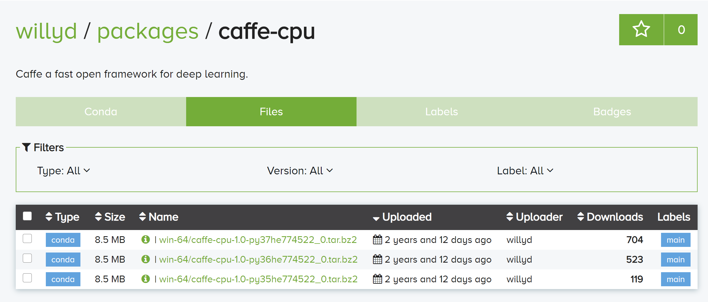Expand the Type: All filter dropdown
Image resolution: width=708 pixels, height=302 pixels.
pos(64,171)
